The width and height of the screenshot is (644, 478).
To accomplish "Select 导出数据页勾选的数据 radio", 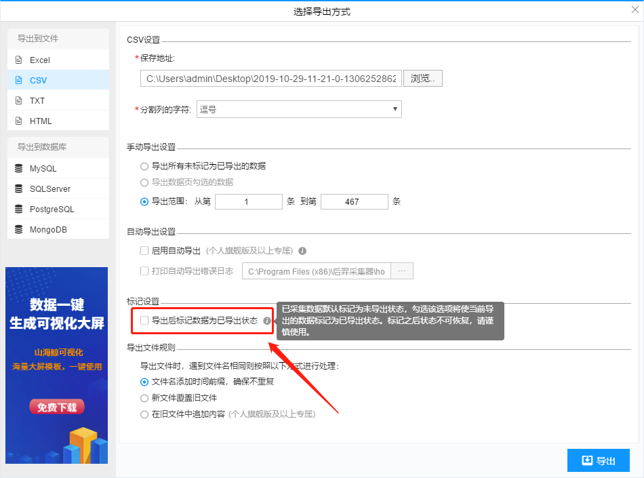I will 144,183.
